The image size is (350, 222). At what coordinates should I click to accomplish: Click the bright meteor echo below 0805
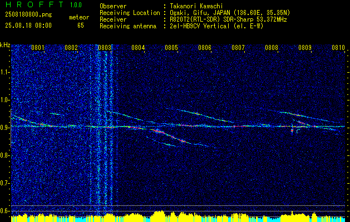click(x=170, y=136)
